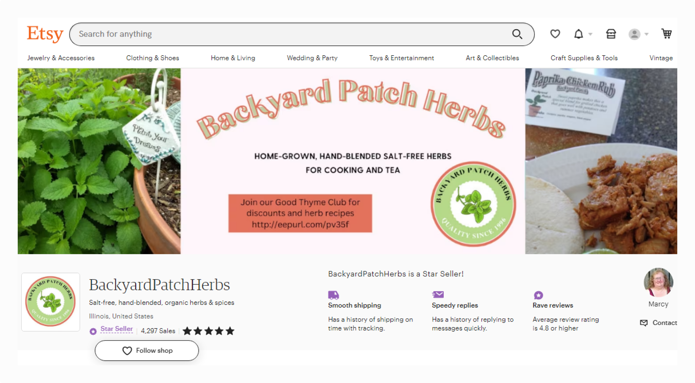Click the Smooth shipping truck icon
The height and width of the screenshot is (383, 695).
[x=333, y=295]
